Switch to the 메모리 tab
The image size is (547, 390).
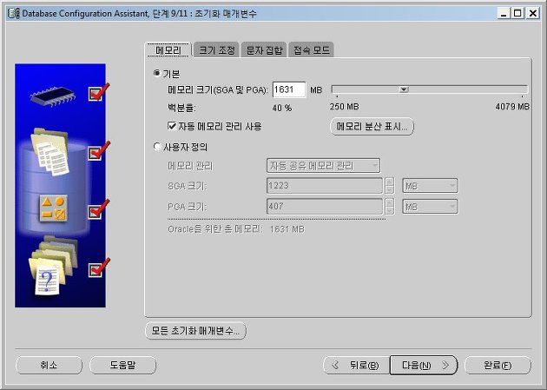(x=168, y=50)
